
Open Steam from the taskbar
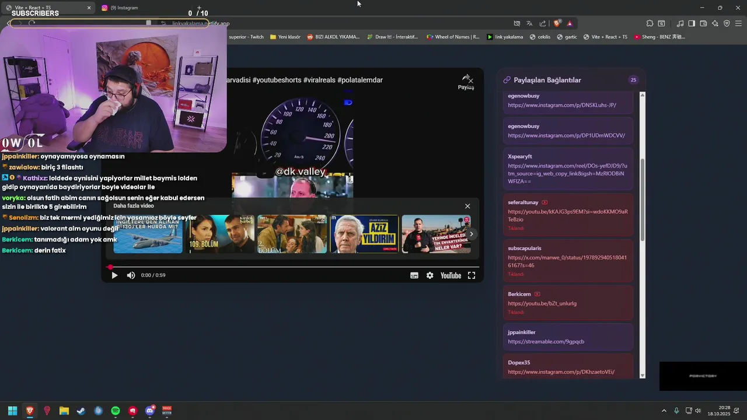[x=81, y=411]
